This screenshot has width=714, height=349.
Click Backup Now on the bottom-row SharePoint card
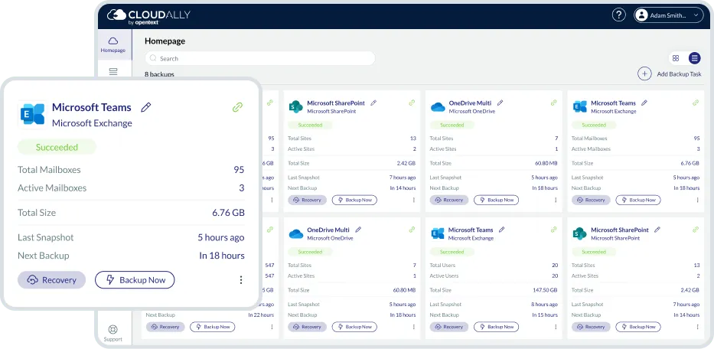(638, 327)
